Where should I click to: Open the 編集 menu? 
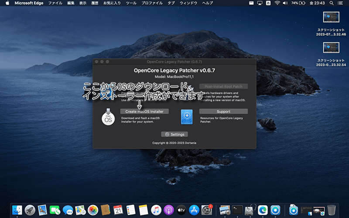71,3
